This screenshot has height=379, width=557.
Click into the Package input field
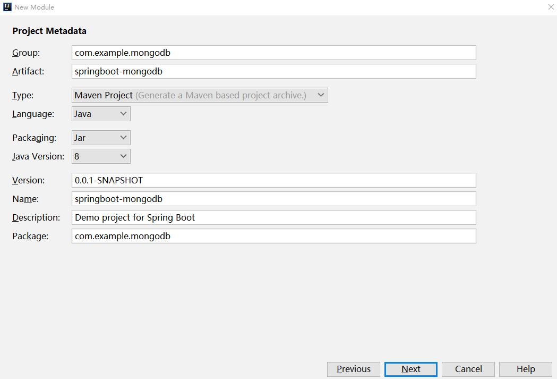[x=273, y=236]
